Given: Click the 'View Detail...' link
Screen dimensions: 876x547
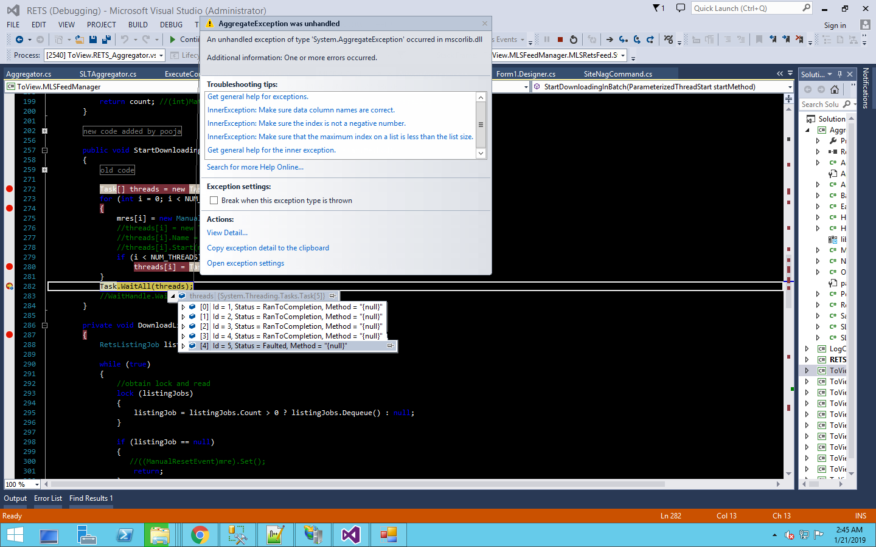Looking at the screenshot, I should [227, 233].
